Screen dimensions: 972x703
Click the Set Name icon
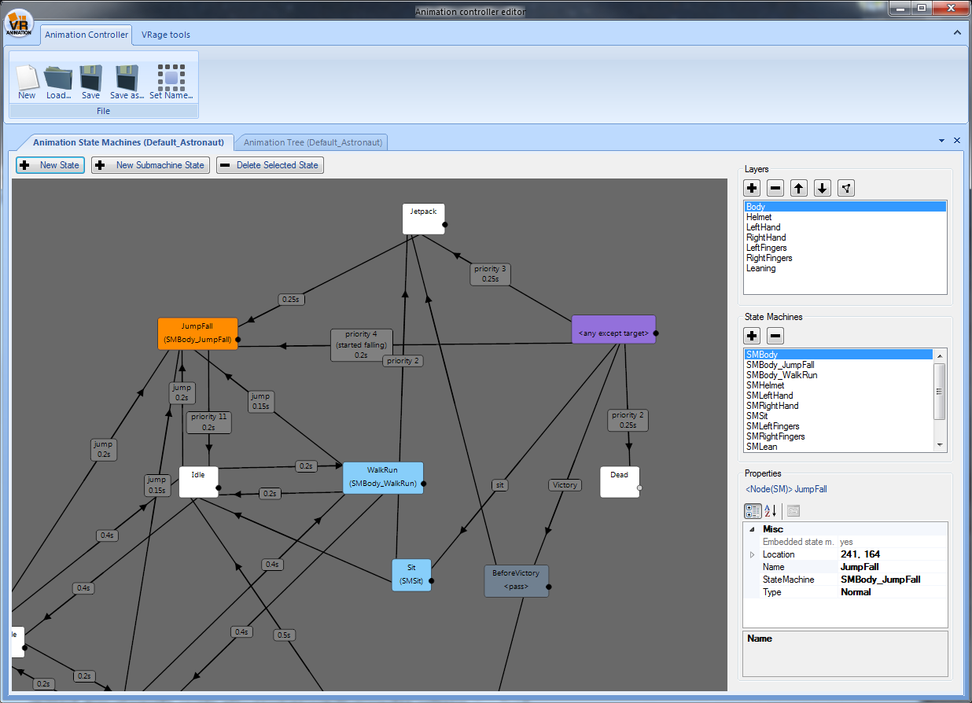point(171,79)
